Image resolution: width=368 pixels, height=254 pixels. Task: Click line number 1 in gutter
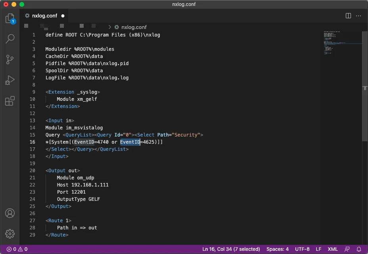tap(34, 35)
